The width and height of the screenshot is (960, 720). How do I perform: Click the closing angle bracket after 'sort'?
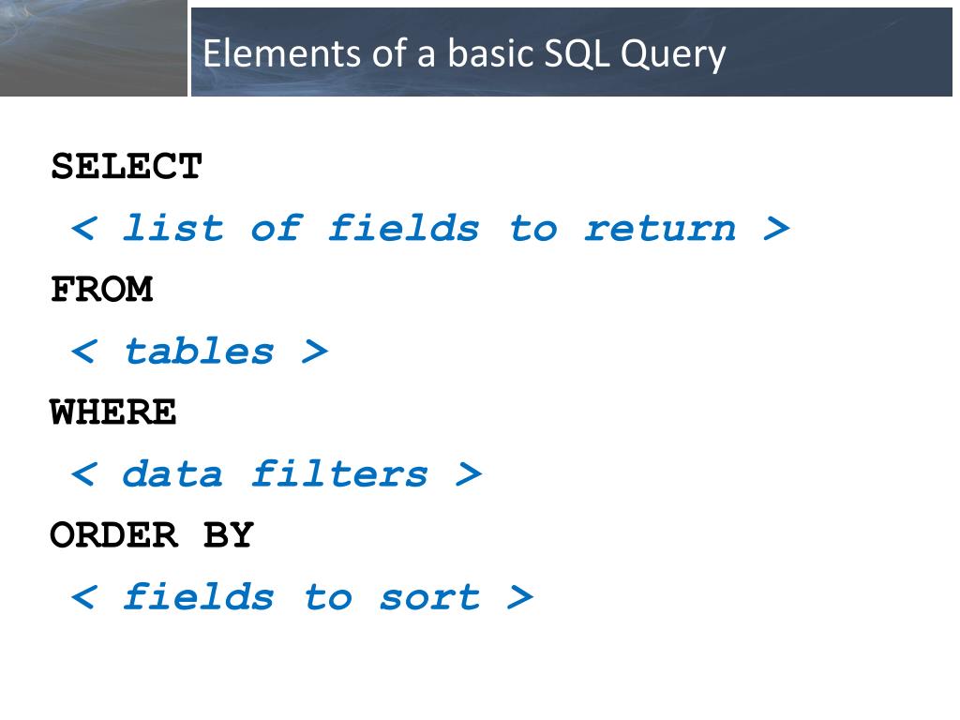(x=520, y=597)
